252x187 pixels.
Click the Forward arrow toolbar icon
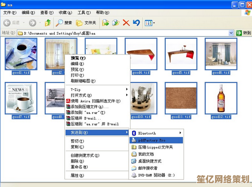[x=33, y=23]
